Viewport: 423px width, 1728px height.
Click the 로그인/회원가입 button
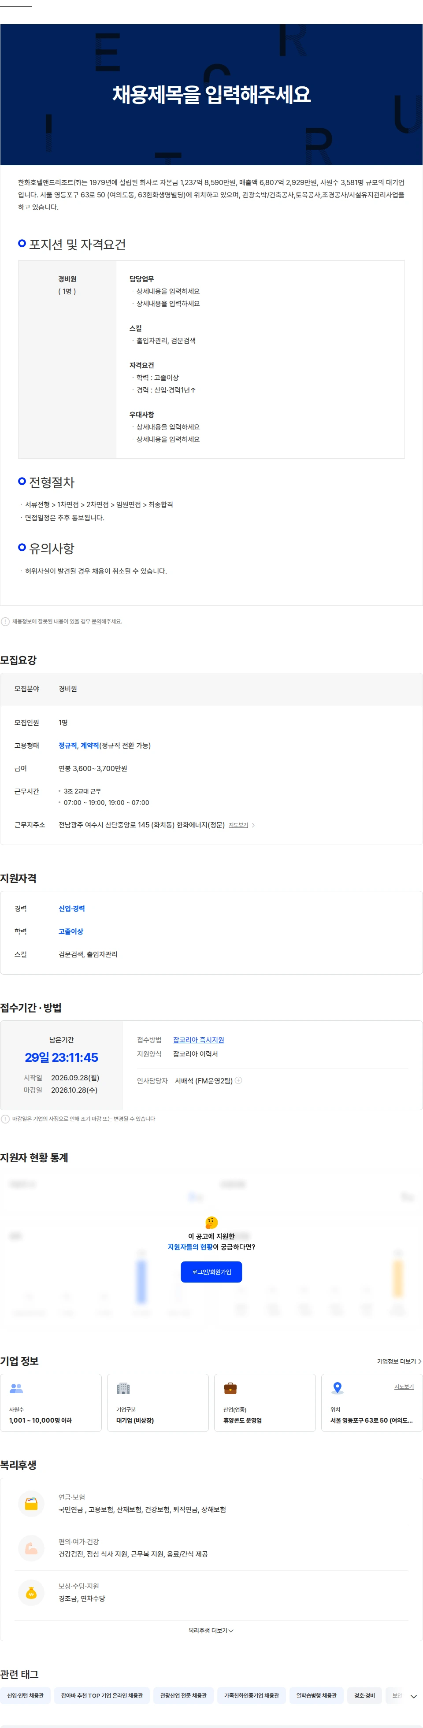211,1272
